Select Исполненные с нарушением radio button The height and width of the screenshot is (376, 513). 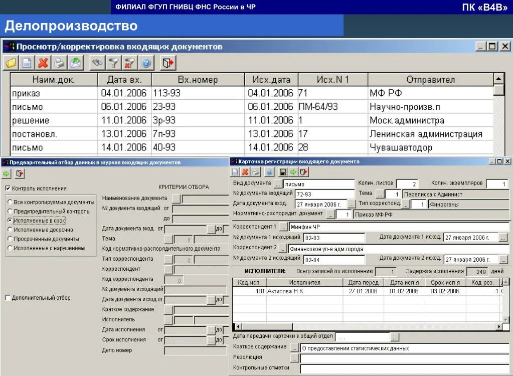coord(10,248)
